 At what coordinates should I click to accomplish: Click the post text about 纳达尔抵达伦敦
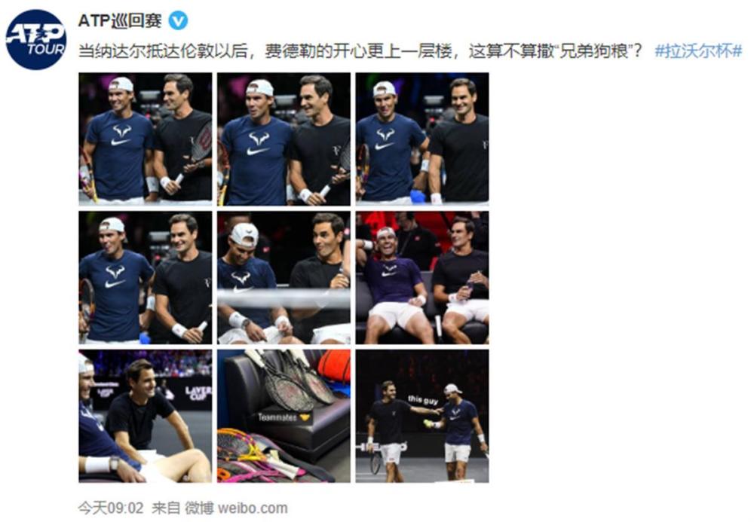360,51
